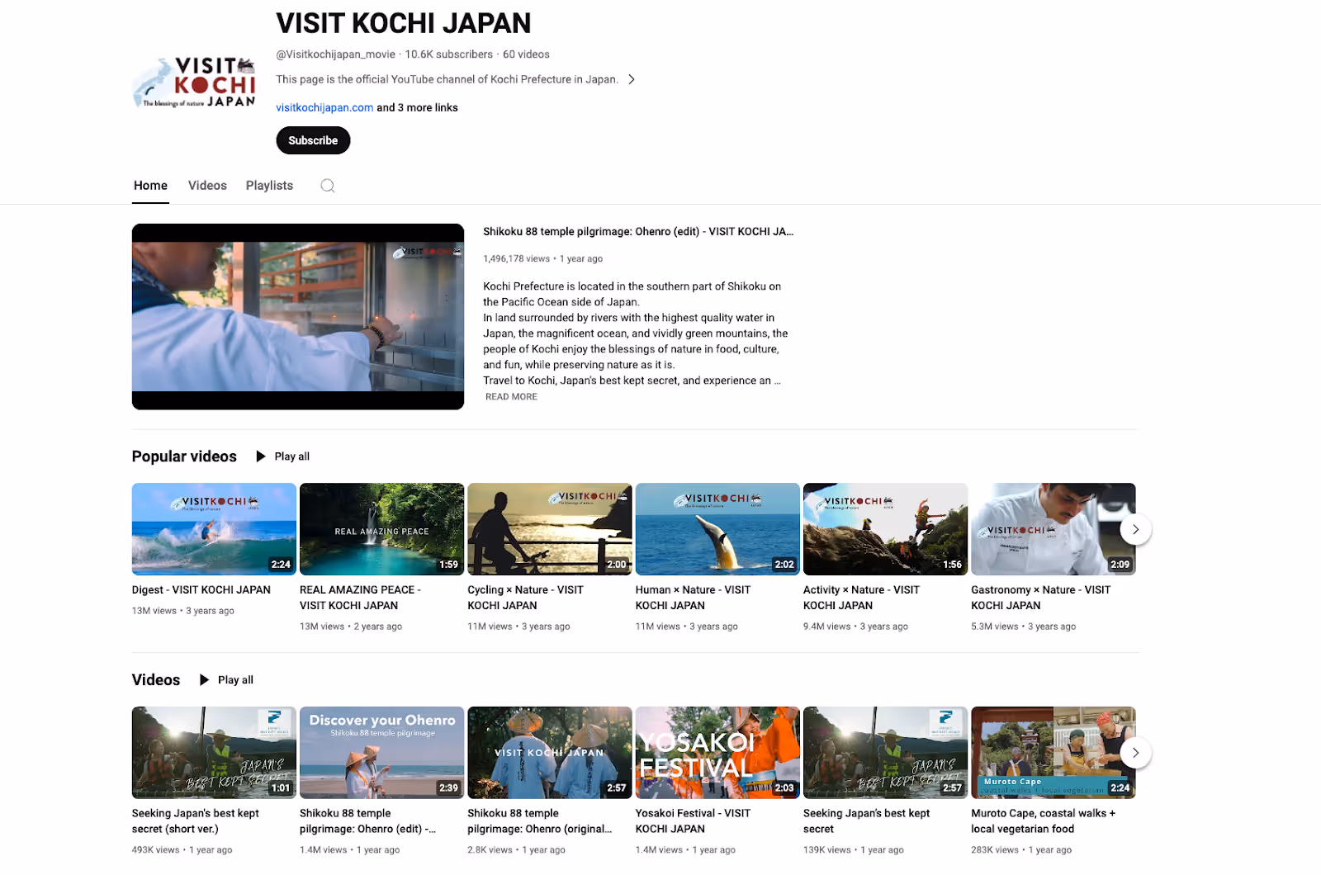1321x875 pixels.
Task: Click title 'Activity × Nature - VISIT KOCHI JAPAN'
Action: 861,598
